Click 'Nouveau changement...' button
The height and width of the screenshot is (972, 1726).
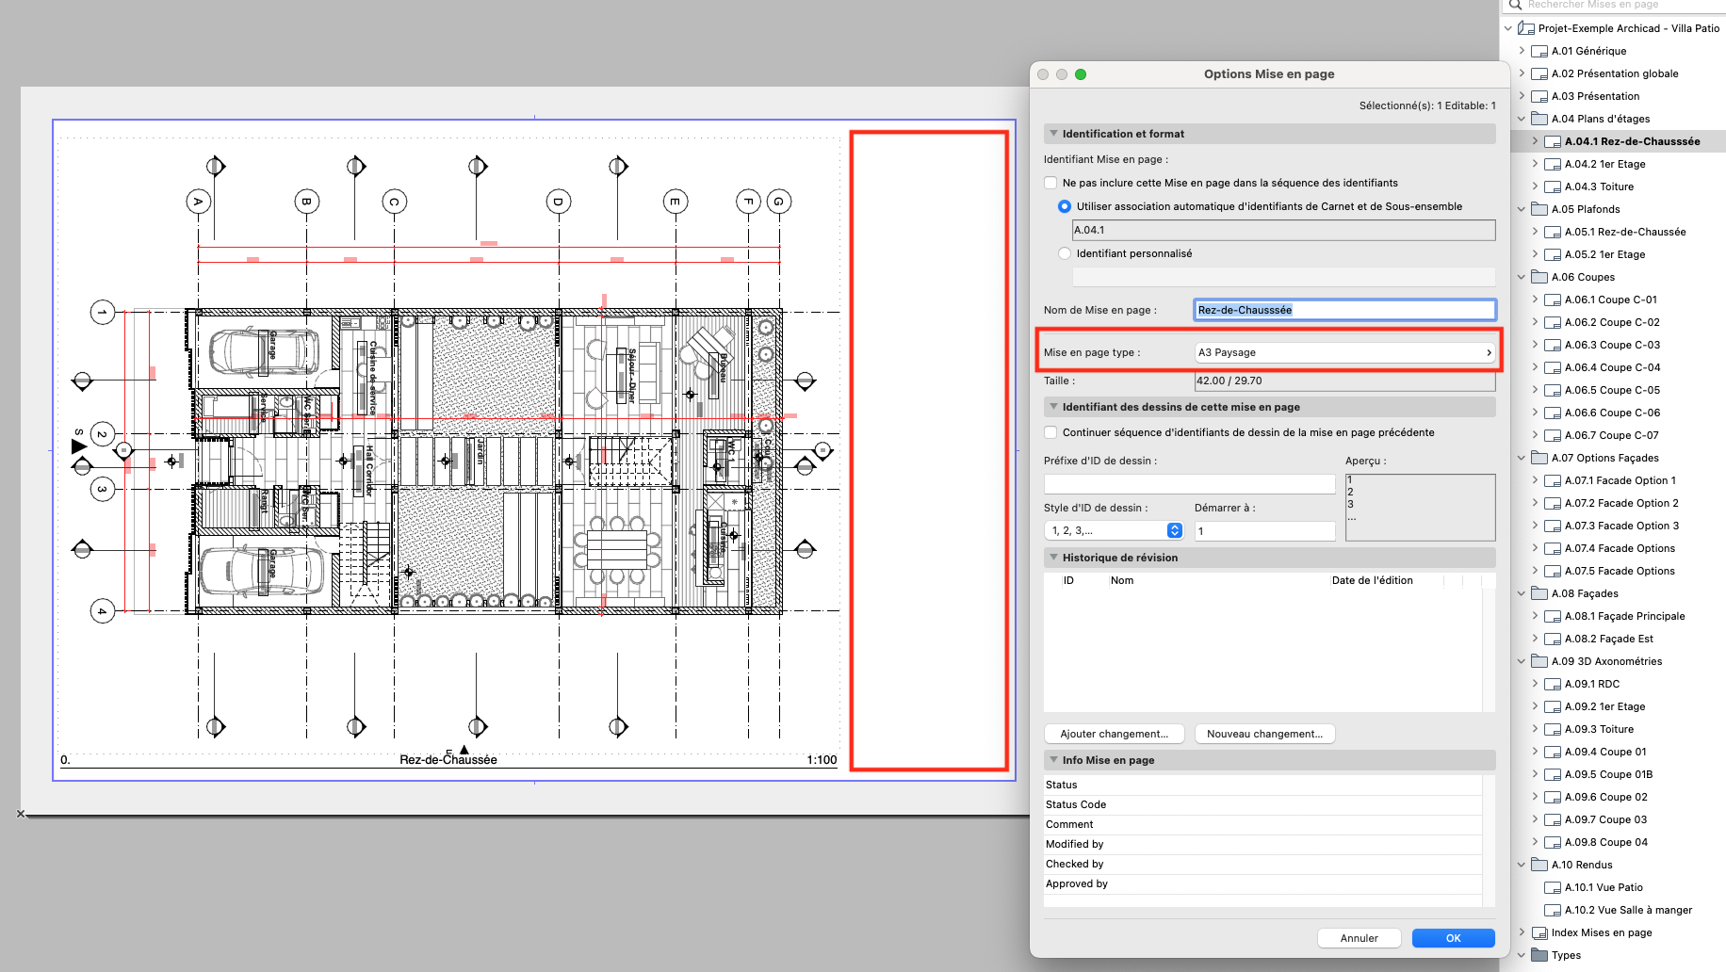coord(1264,734)
